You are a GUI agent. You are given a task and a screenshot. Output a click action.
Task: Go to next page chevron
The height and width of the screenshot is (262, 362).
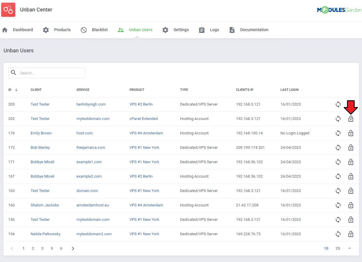click(73, 248)
